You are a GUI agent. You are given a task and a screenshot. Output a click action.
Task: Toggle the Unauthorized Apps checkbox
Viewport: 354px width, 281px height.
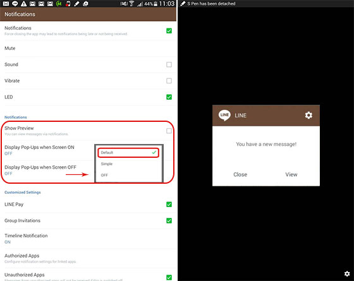tap(169, 277)
